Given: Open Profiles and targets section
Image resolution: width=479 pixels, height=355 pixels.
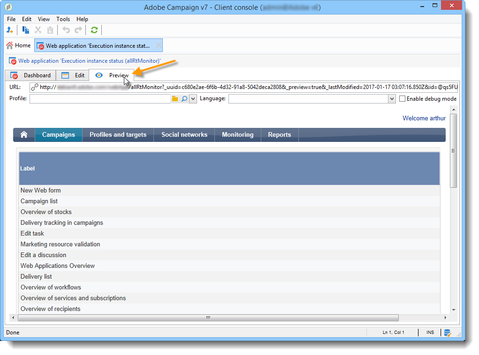Looking at the screenshot, I should (x=118, y=135).
